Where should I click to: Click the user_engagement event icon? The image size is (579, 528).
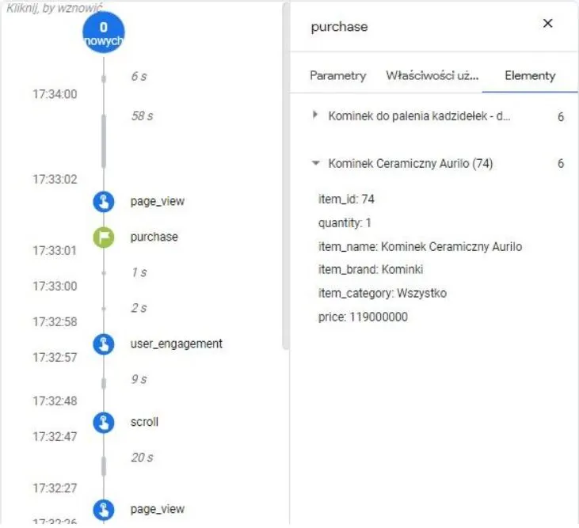[x=104, y=344]
